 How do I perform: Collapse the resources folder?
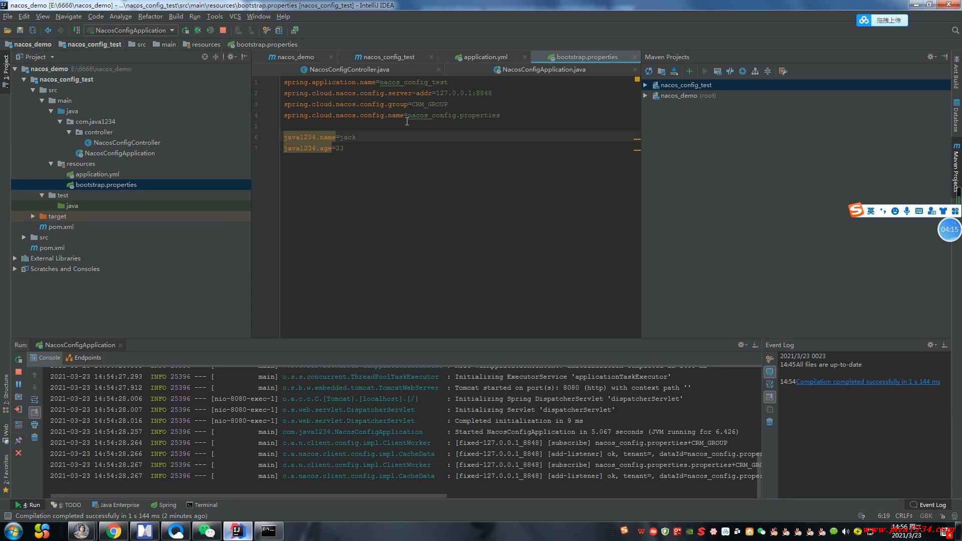(x=51, y=164)
